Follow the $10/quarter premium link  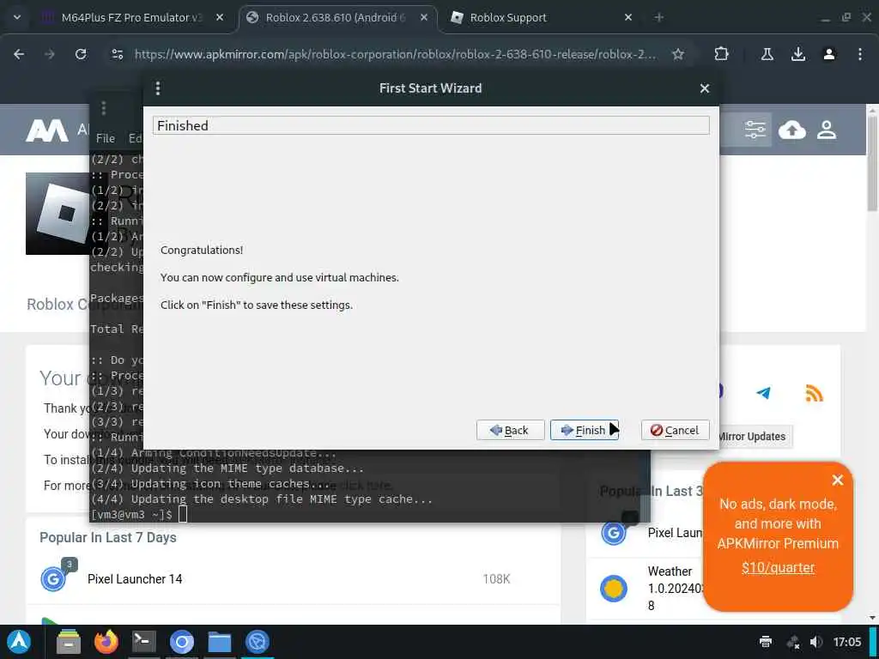[778, 568]
